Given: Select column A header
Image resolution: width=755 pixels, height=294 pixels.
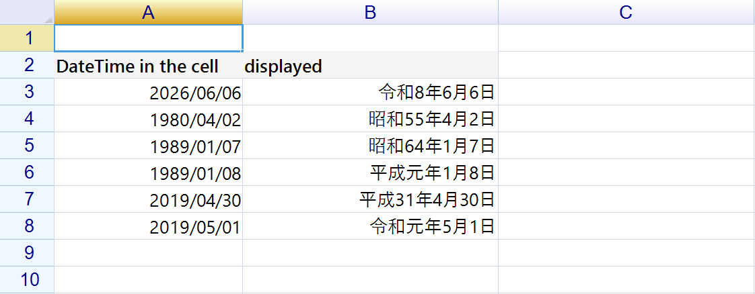Looking at the screenshot, I should coord(148,12).
